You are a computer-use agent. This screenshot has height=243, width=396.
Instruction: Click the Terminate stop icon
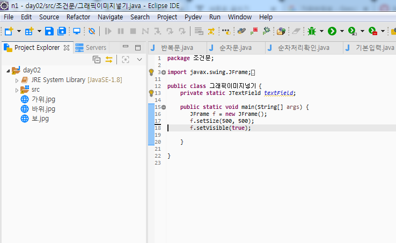point(133,31)
